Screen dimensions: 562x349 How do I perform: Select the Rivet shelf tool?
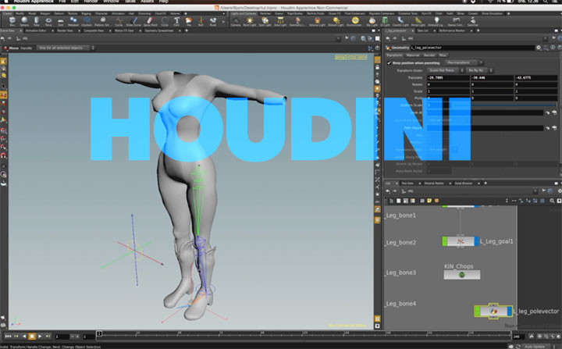(213, 22)
